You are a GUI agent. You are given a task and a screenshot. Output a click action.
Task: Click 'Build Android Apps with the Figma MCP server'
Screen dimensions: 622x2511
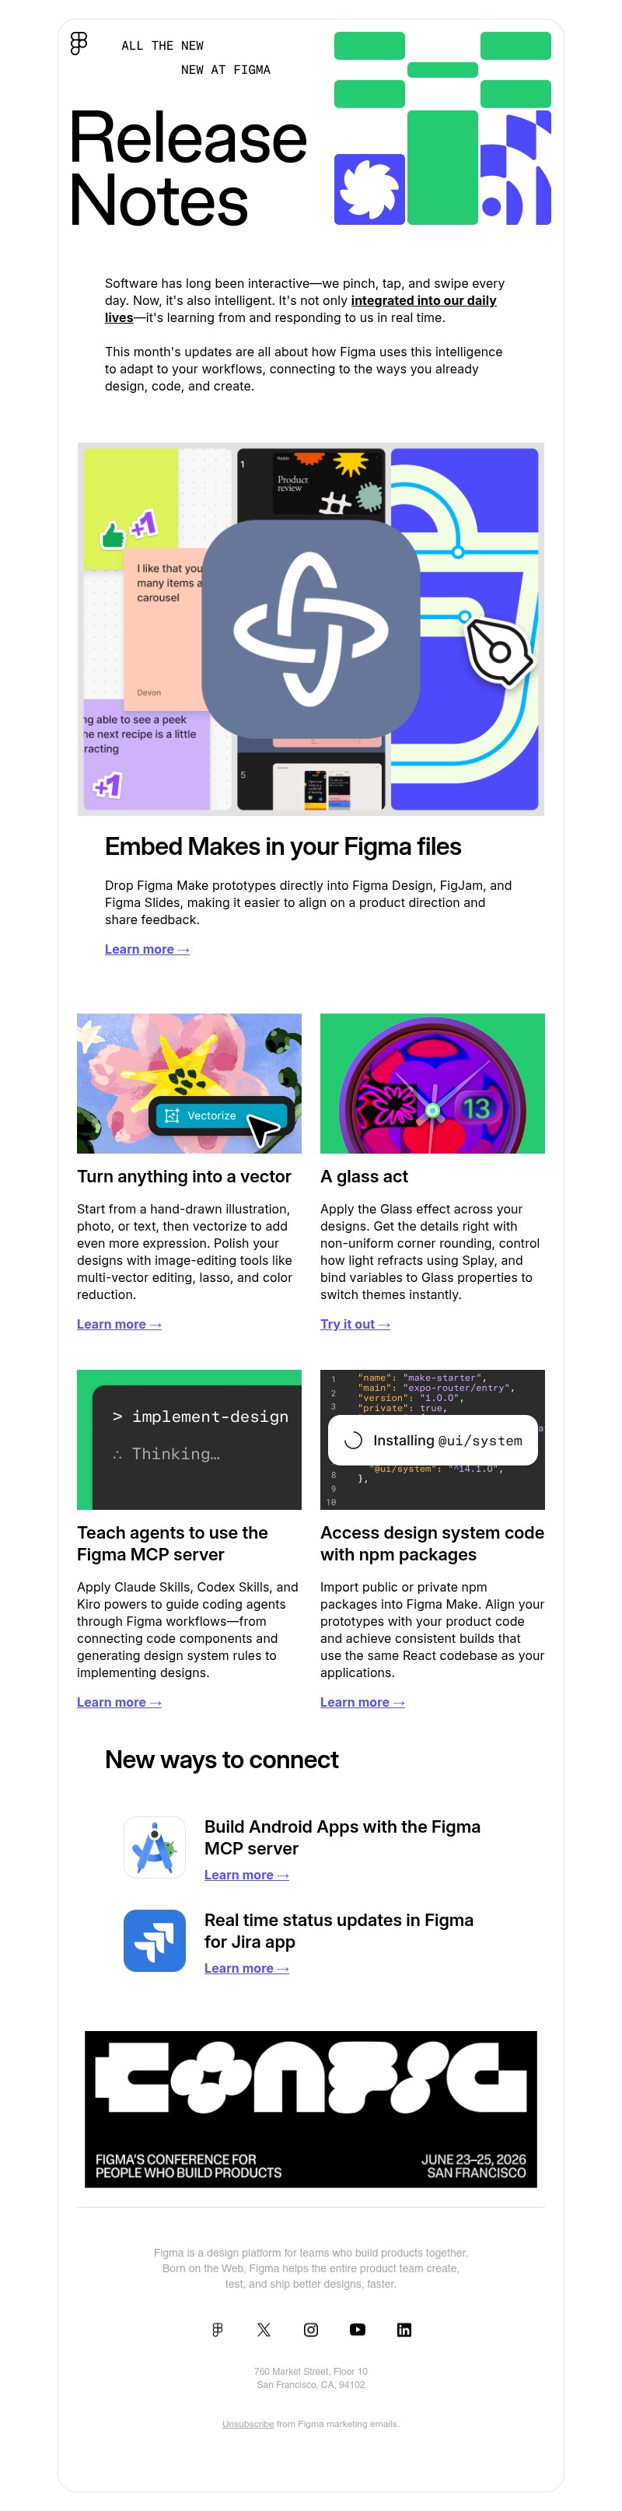342,1837
